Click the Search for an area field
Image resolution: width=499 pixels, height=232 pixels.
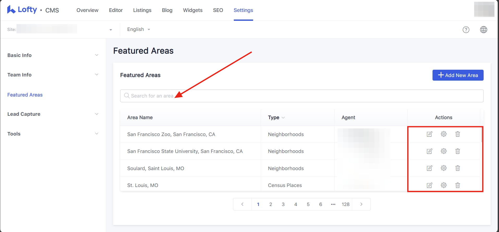tap(302, 96)
